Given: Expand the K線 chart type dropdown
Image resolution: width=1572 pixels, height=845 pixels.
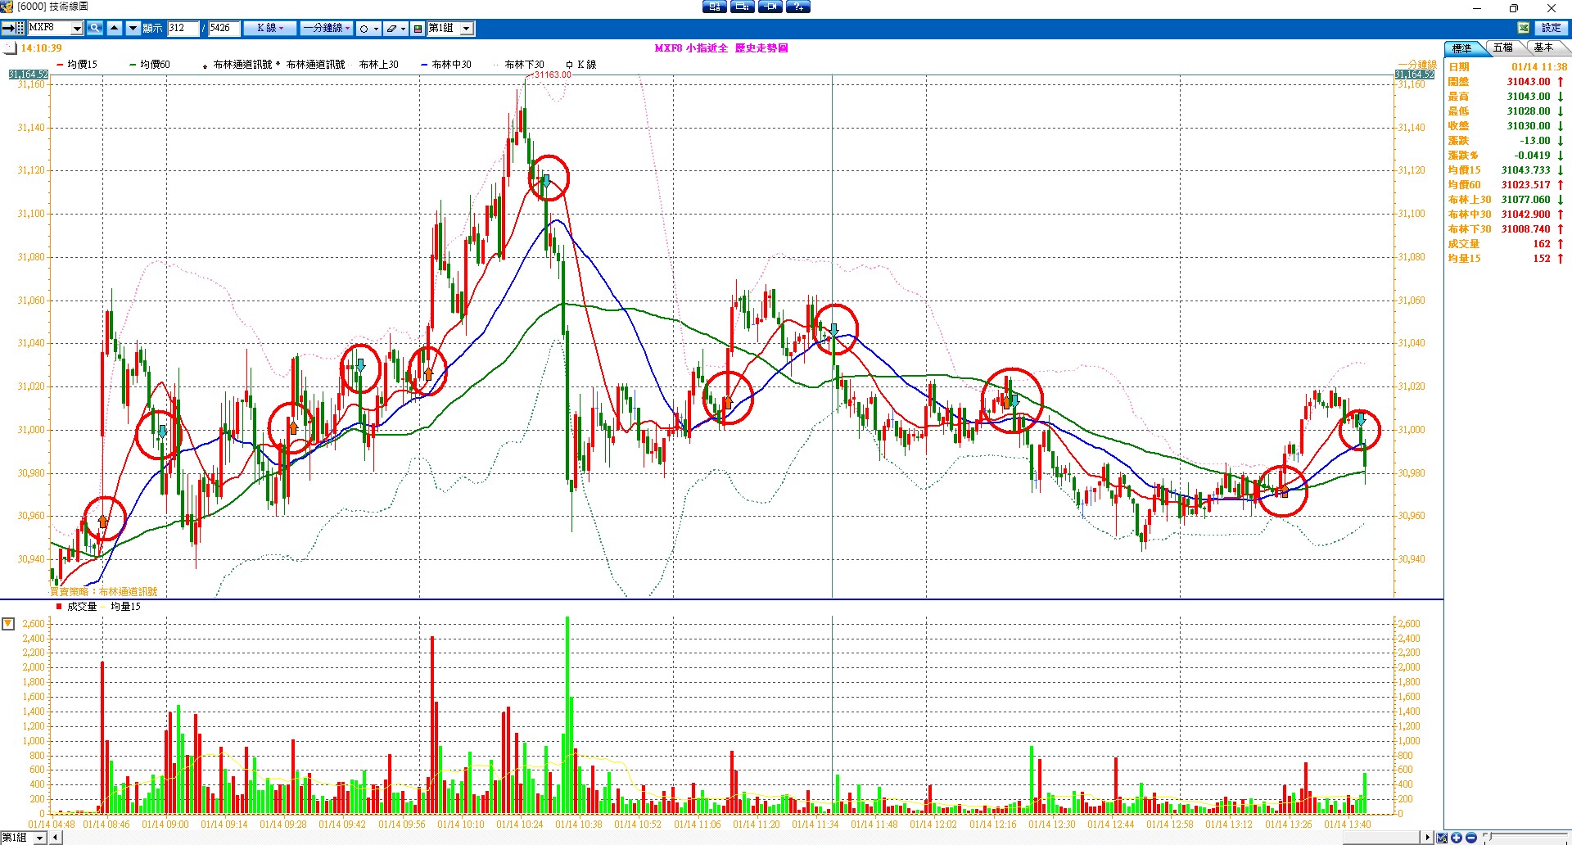Looking at the screenshot, I should 271,28.
